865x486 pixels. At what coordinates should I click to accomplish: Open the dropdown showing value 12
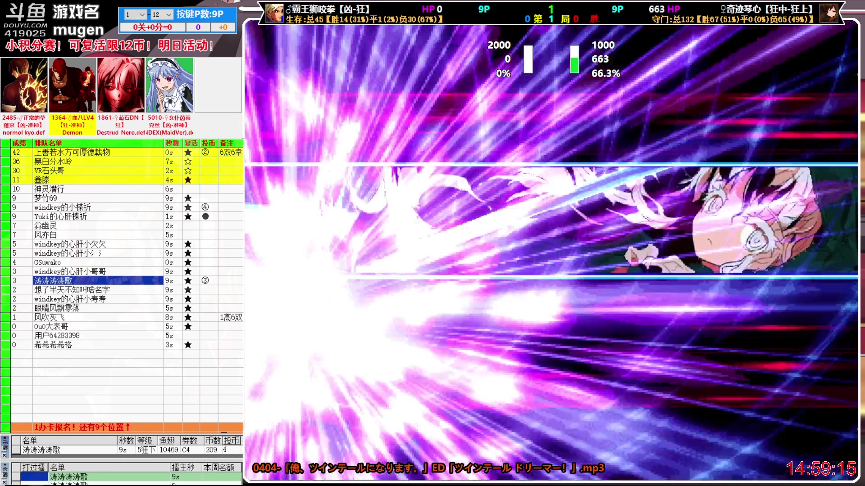point(161,14)
